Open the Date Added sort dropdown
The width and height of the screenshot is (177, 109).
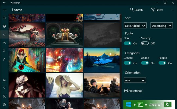(x=135, y=25)
